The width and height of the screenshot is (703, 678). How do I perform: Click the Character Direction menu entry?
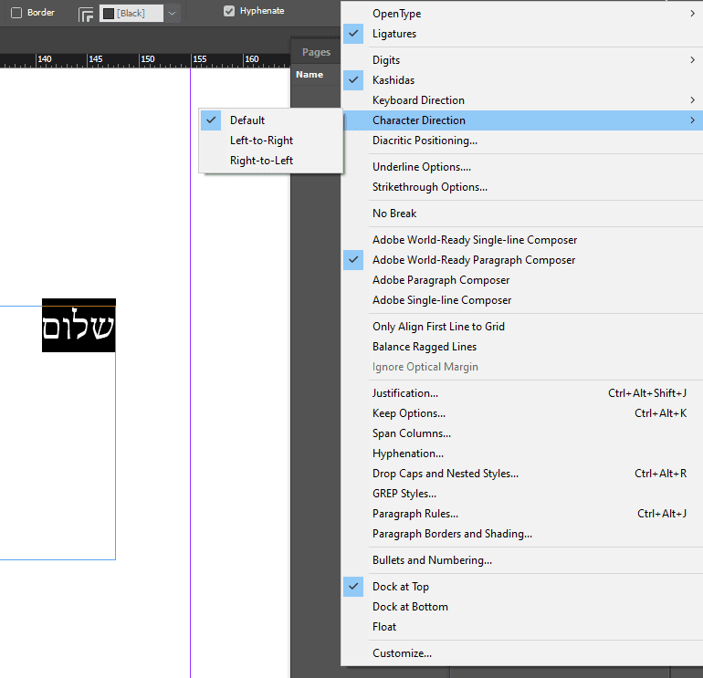coord(522,120)
